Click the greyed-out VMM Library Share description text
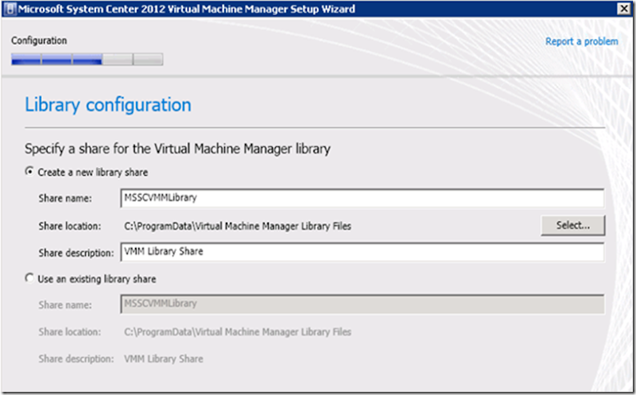 163,358
